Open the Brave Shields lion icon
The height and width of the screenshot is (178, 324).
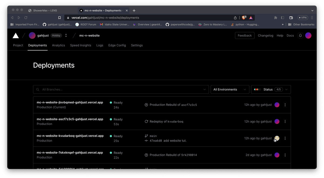[244, 18]
